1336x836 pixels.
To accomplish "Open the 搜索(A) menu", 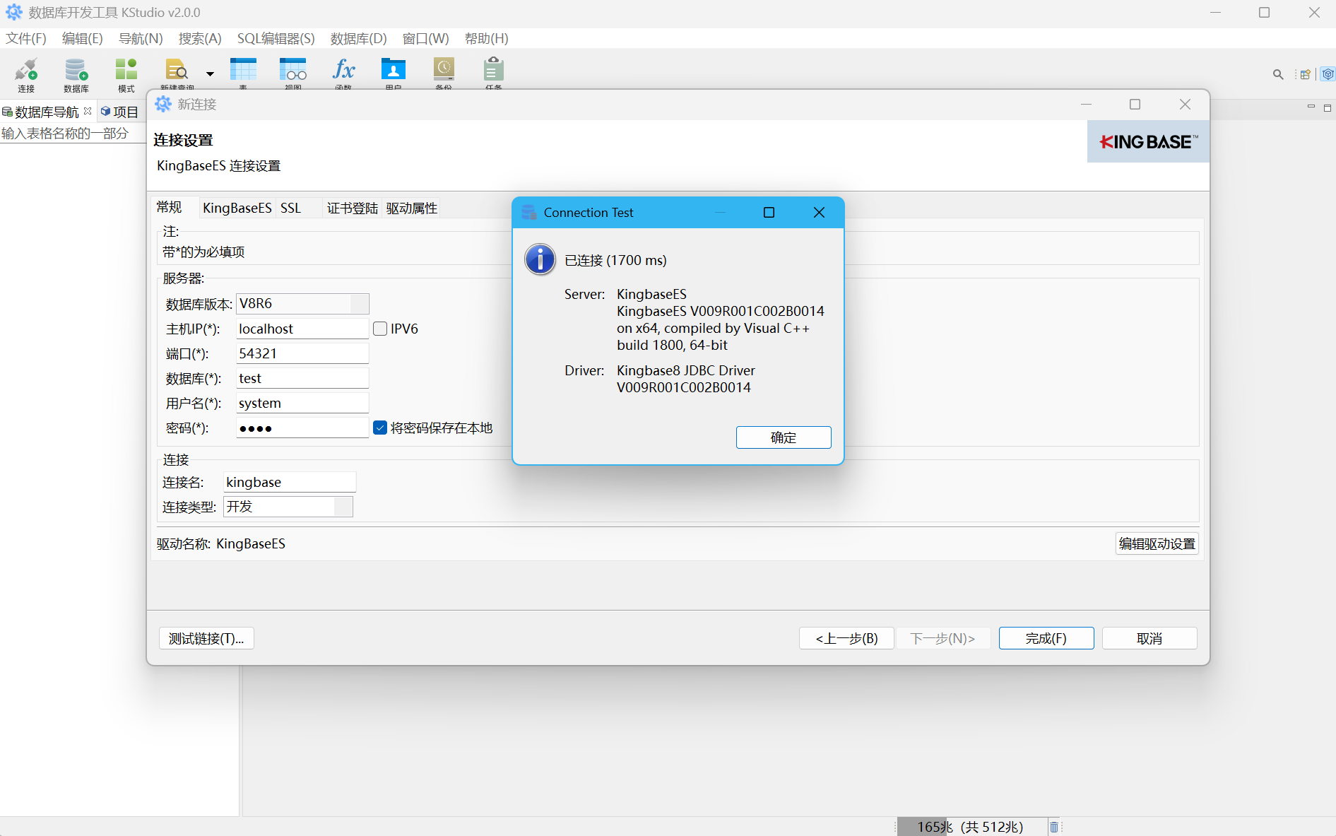I will (200, 38).
